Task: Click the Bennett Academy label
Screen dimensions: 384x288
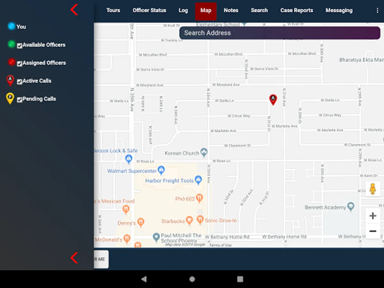Action: (x=325, y=207)
